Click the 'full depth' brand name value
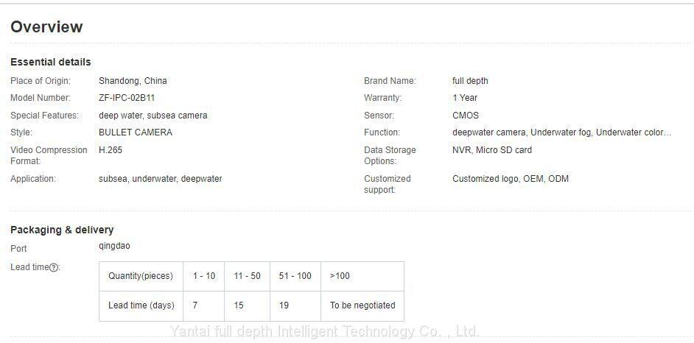The height and width of the screenshot is (343, 694). (470, 81)
